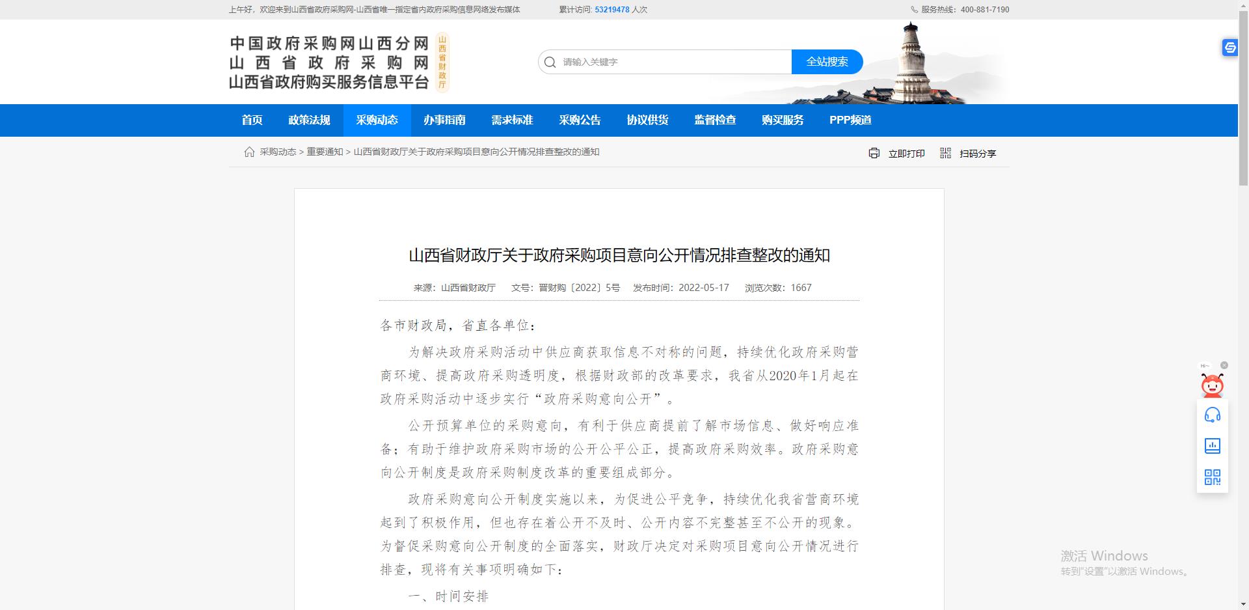The width and height of the screenshot is (1249, 610).
Task: Click 重要通知 breadcrumb link
Action: (x=325, y=152)
